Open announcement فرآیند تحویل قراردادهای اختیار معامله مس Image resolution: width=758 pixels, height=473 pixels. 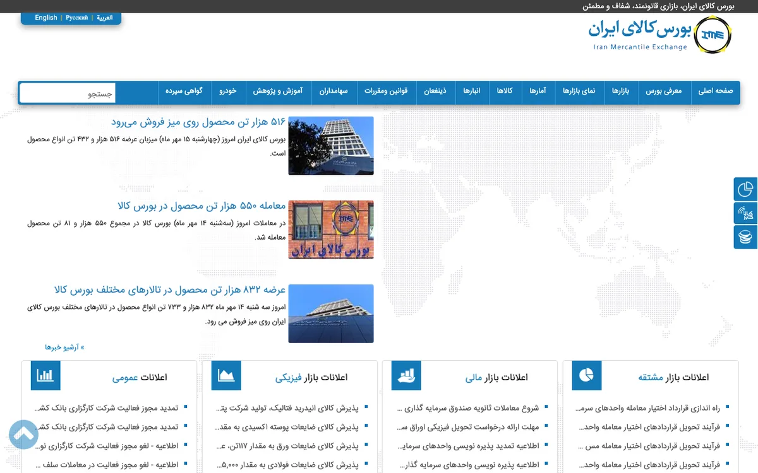[649, 446]
